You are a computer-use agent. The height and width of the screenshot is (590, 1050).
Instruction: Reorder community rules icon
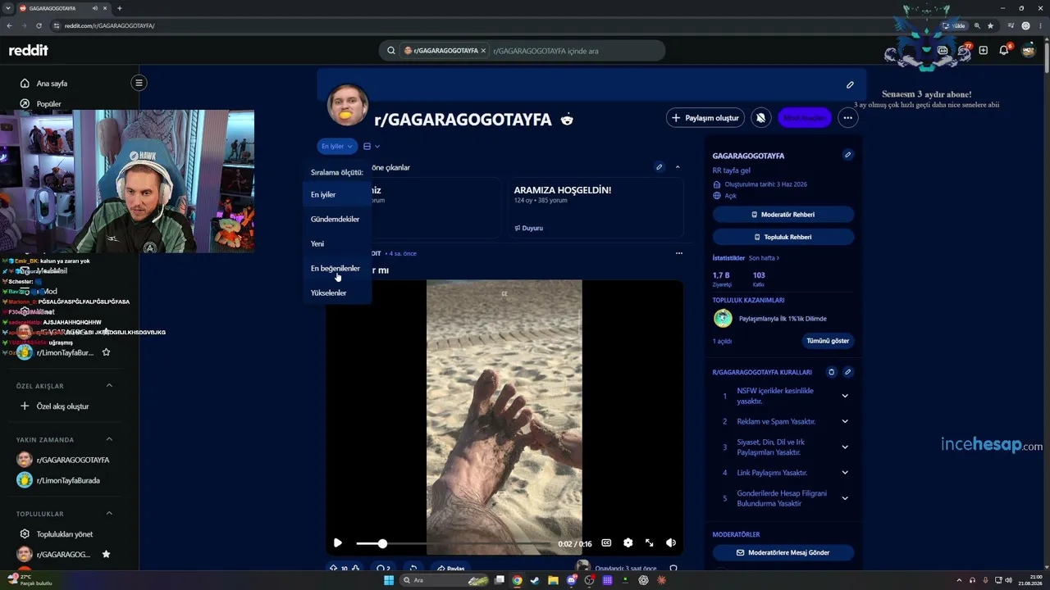point(831,372)
